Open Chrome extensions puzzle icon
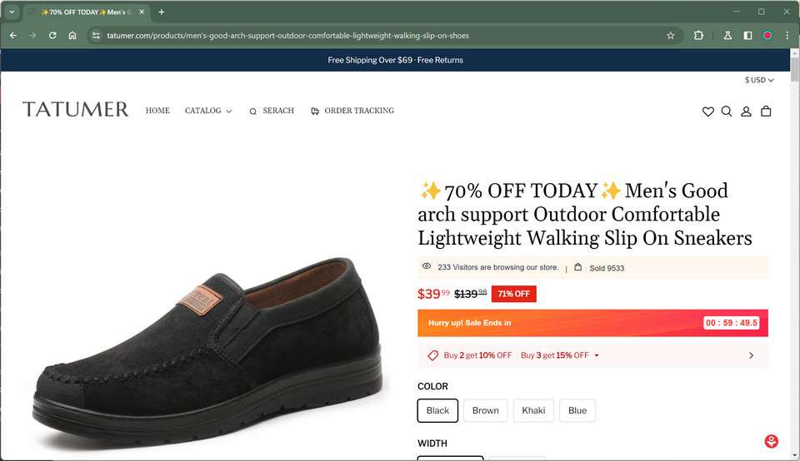Screen dimensions: 800x461 click(698, 36)
